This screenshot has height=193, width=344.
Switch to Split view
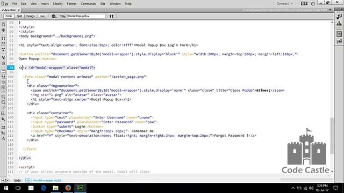click(x=19, y=16)
